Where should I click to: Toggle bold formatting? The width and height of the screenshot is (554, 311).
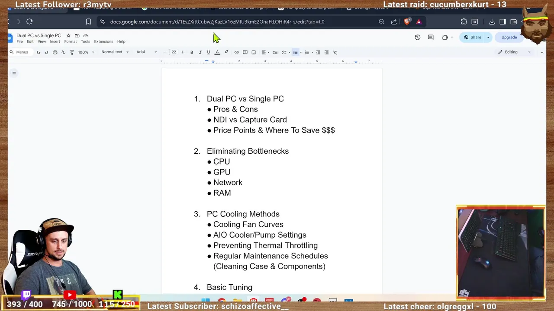pos(192,52)
